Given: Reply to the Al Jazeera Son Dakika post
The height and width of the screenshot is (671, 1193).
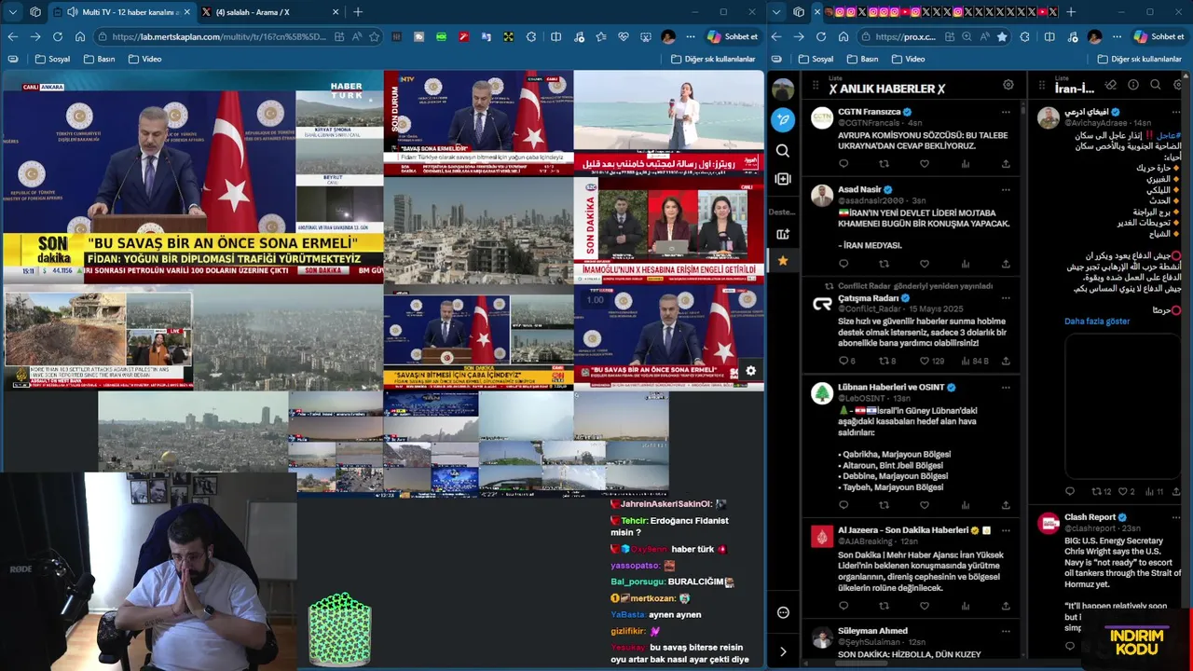Looking at the screenshot, I should [x=843, y=606].
